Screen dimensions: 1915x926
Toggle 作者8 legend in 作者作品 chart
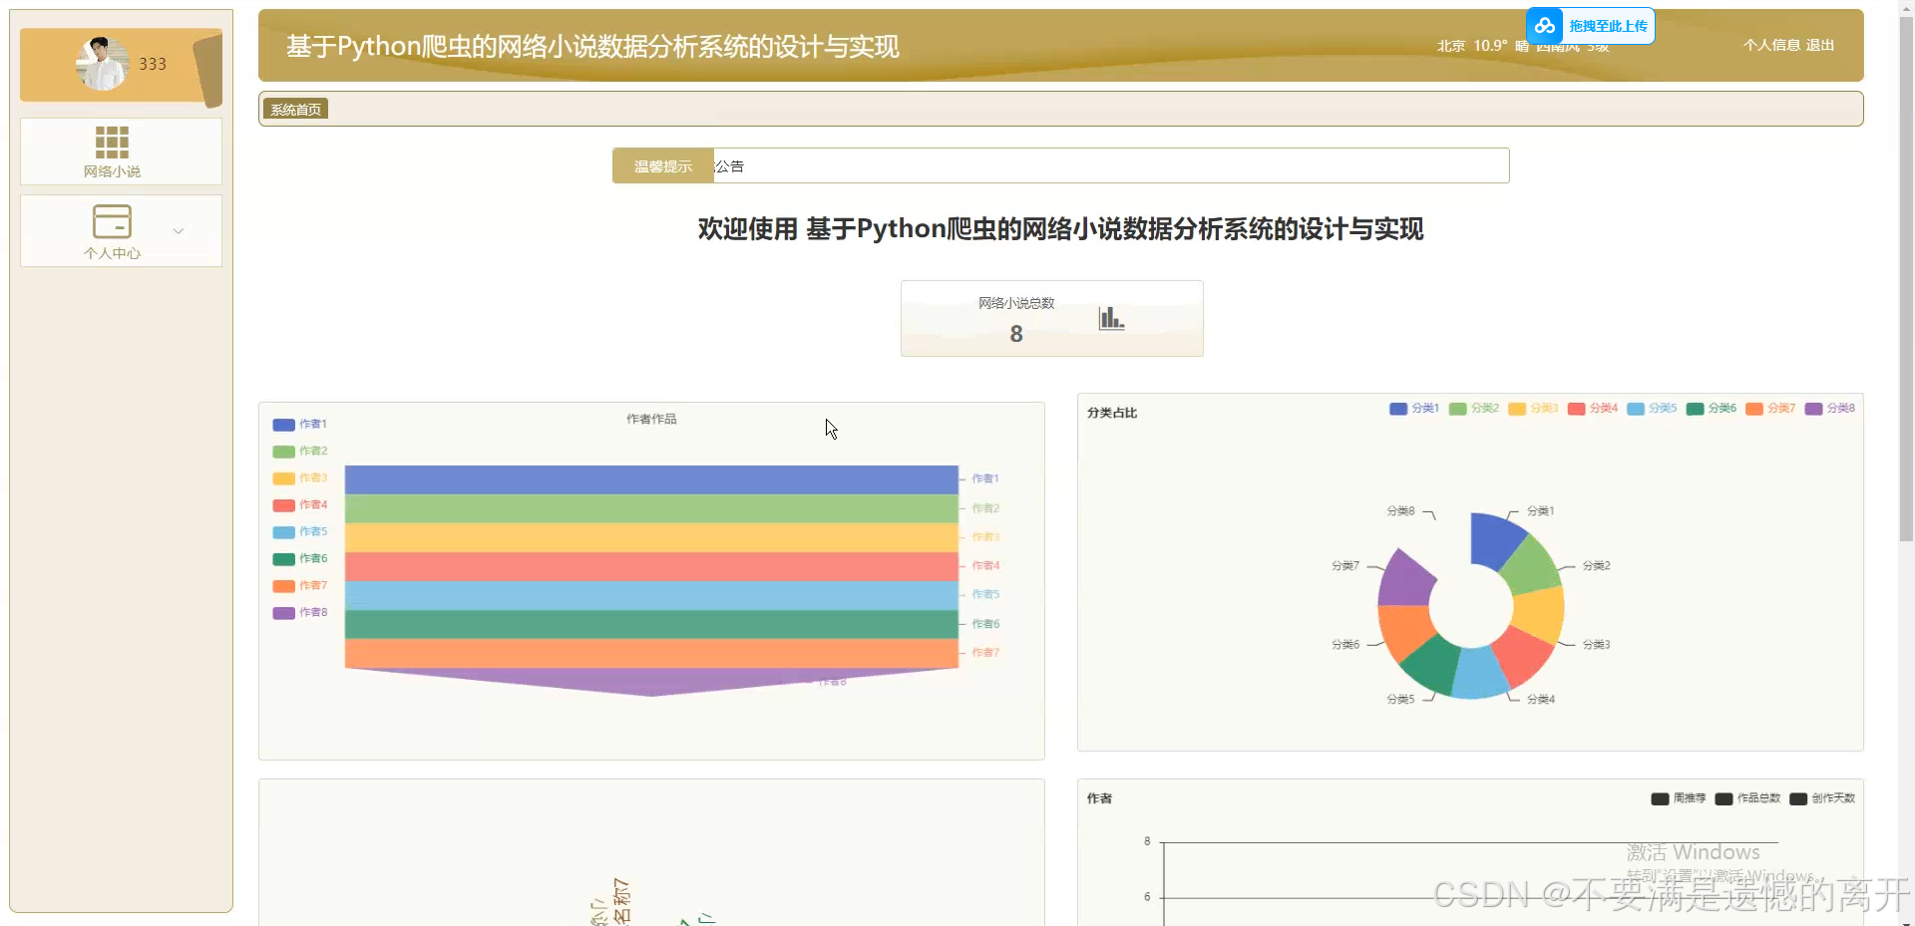pos(299,613)
